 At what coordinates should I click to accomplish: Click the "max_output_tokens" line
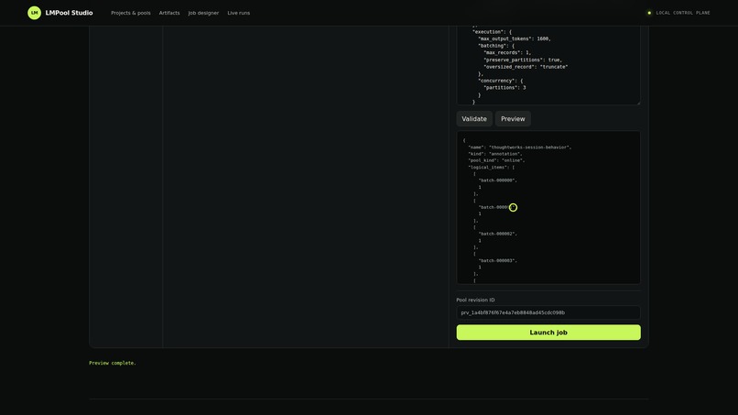(x=515, y=38)
